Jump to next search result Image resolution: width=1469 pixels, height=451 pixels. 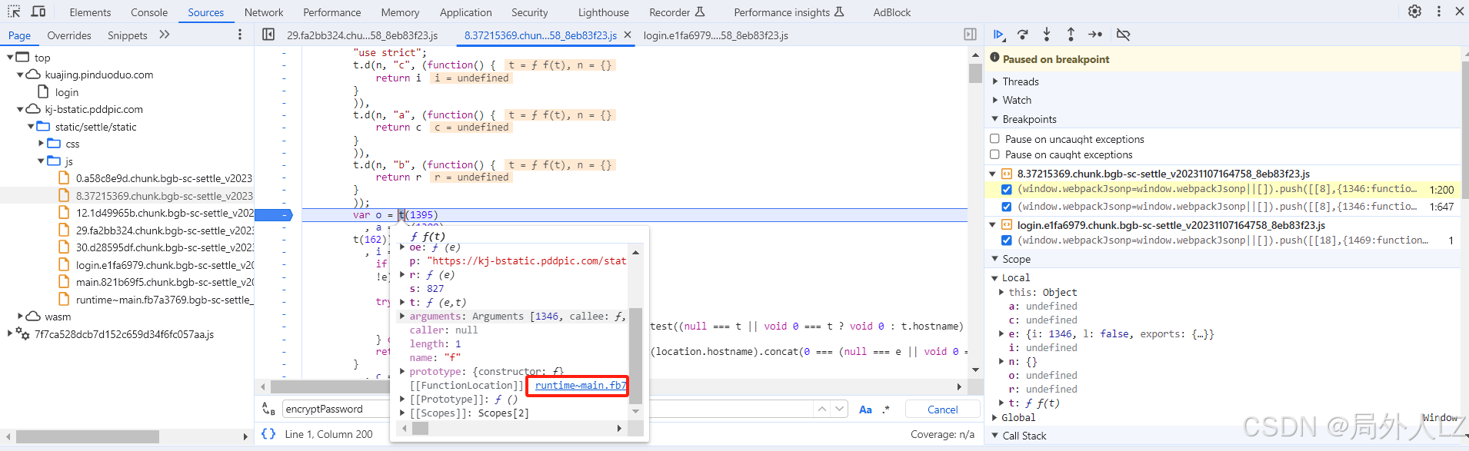tap(840, 410)
